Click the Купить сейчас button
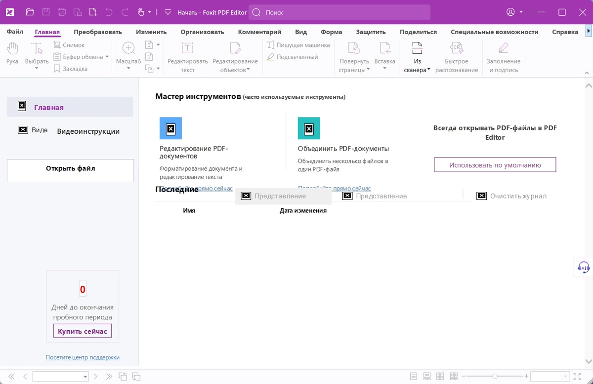Screen dimensions: 593x384 coord(83,331)
